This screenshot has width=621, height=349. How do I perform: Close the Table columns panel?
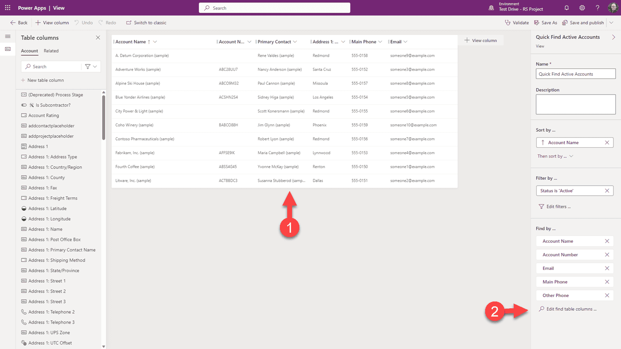click(x=98, y=38)
